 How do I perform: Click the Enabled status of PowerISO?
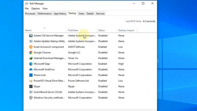click(x=103, y=81)
